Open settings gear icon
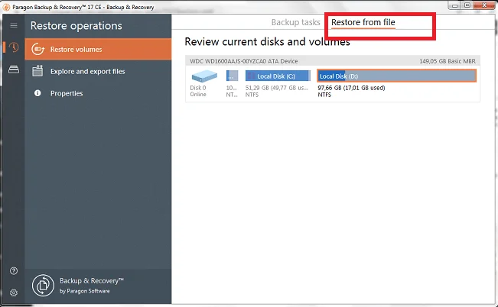 pyautogui.click(x=13, y=292)
